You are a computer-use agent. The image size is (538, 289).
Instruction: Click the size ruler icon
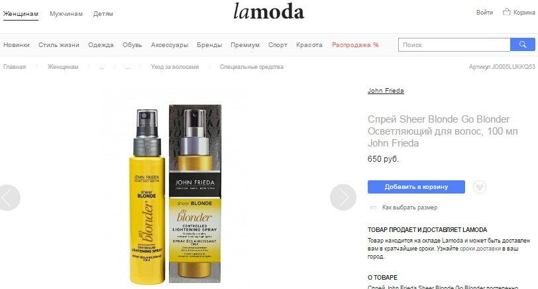(x=373, y=207)
